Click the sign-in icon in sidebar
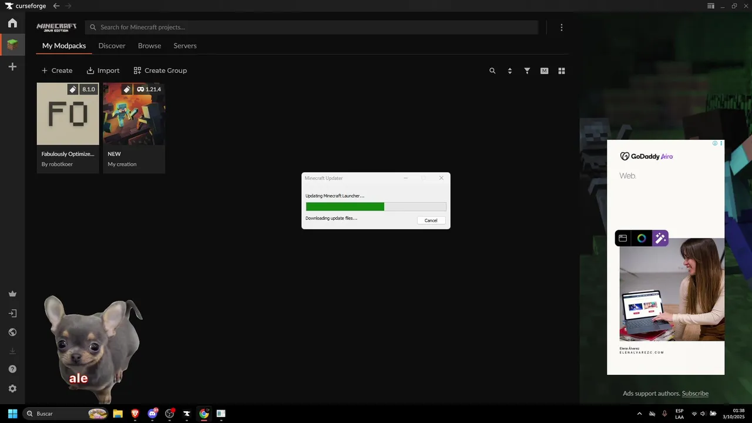752x423 pixels. pos(12,314)
